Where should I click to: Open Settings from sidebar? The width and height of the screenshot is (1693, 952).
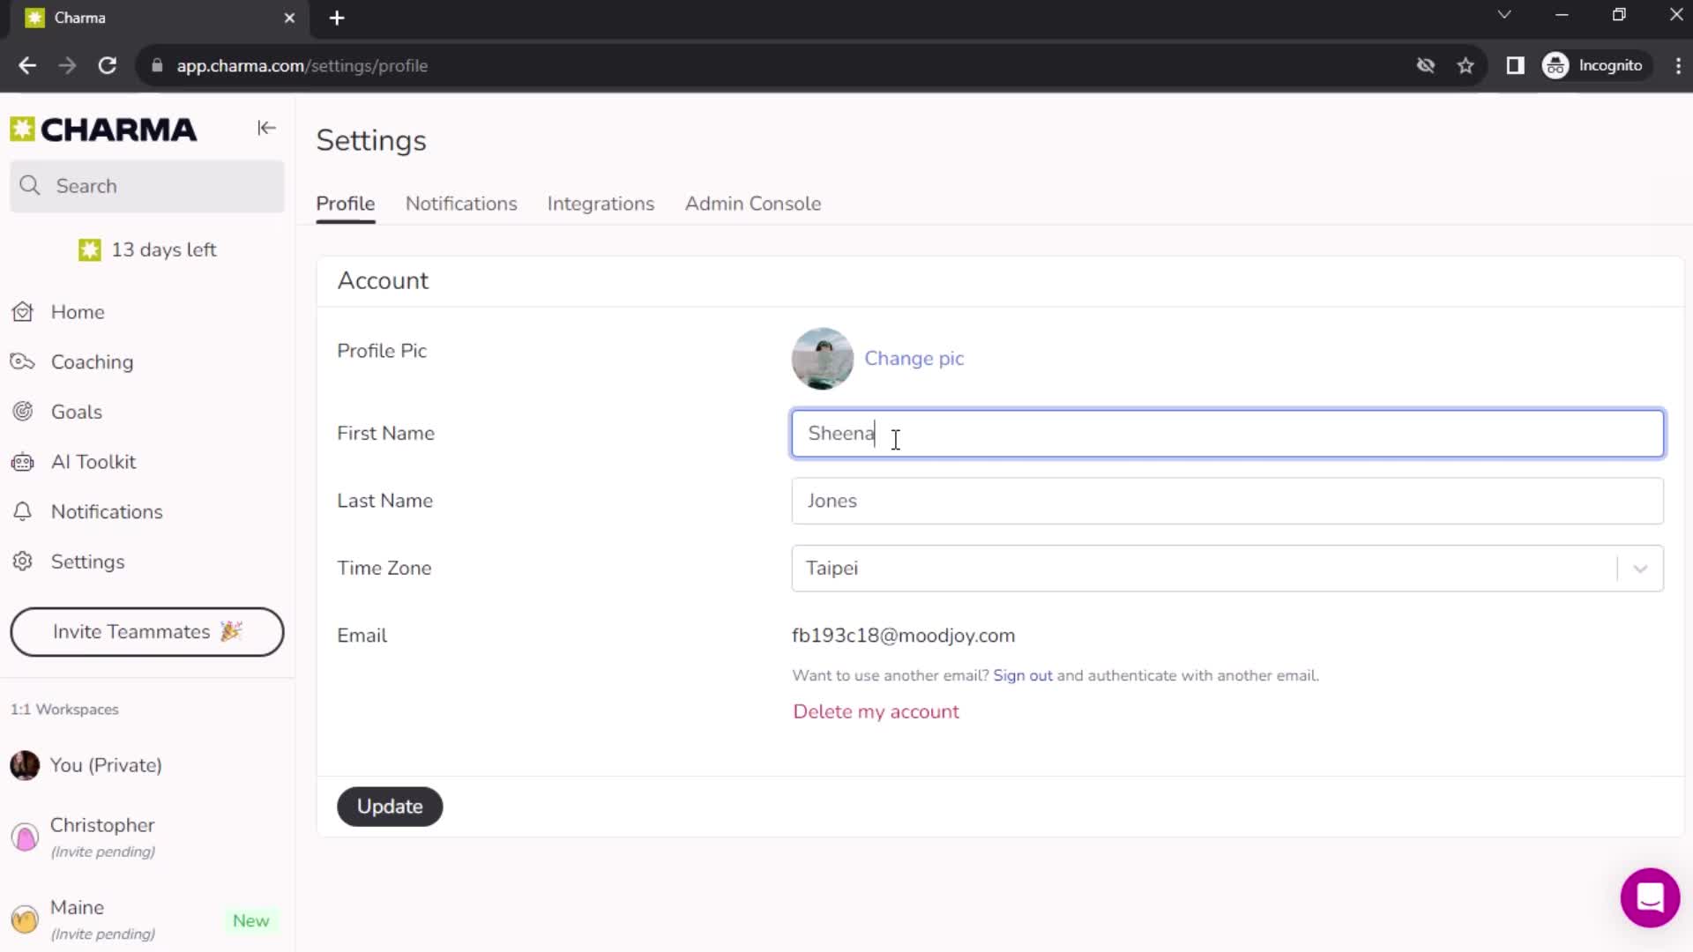[x=88, y=562]
